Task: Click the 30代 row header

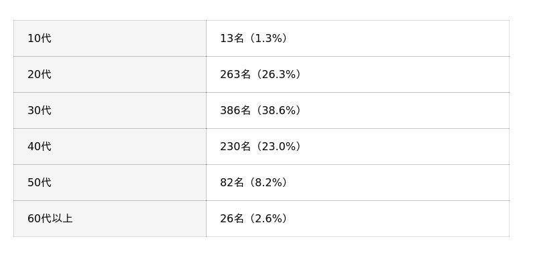Action: click(110, 111)
